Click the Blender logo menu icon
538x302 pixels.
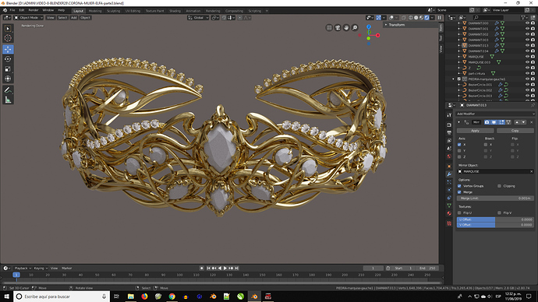pyautogui.click(x=5, y=10)
